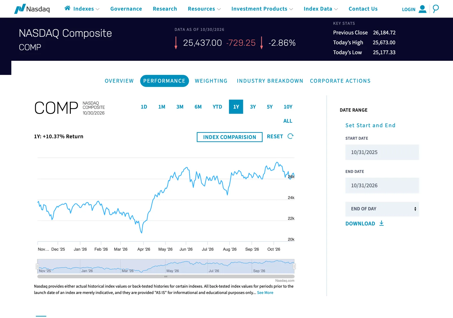Click the Set Start and End heading
This screenshot has width=453, height=318.
tap(370, 125)
